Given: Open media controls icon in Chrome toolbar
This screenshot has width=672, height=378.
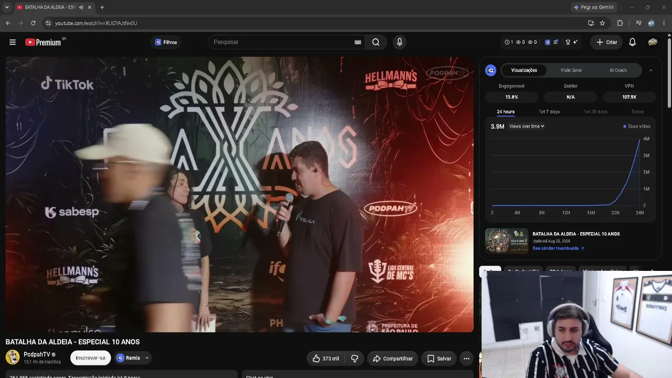Looking at the screenshot, I should [638, 23].
